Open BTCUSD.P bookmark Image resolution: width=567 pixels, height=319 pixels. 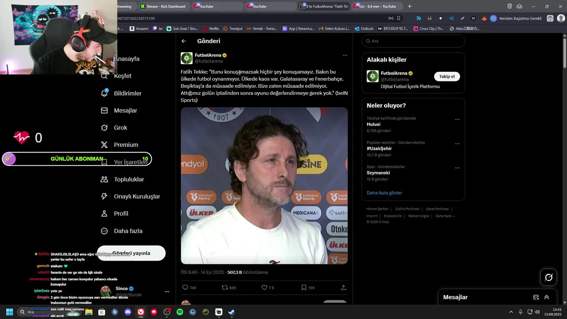pos(393,29)
